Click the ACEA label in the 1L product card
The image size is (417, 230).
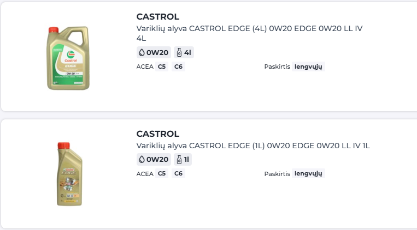tap(144, 174)
